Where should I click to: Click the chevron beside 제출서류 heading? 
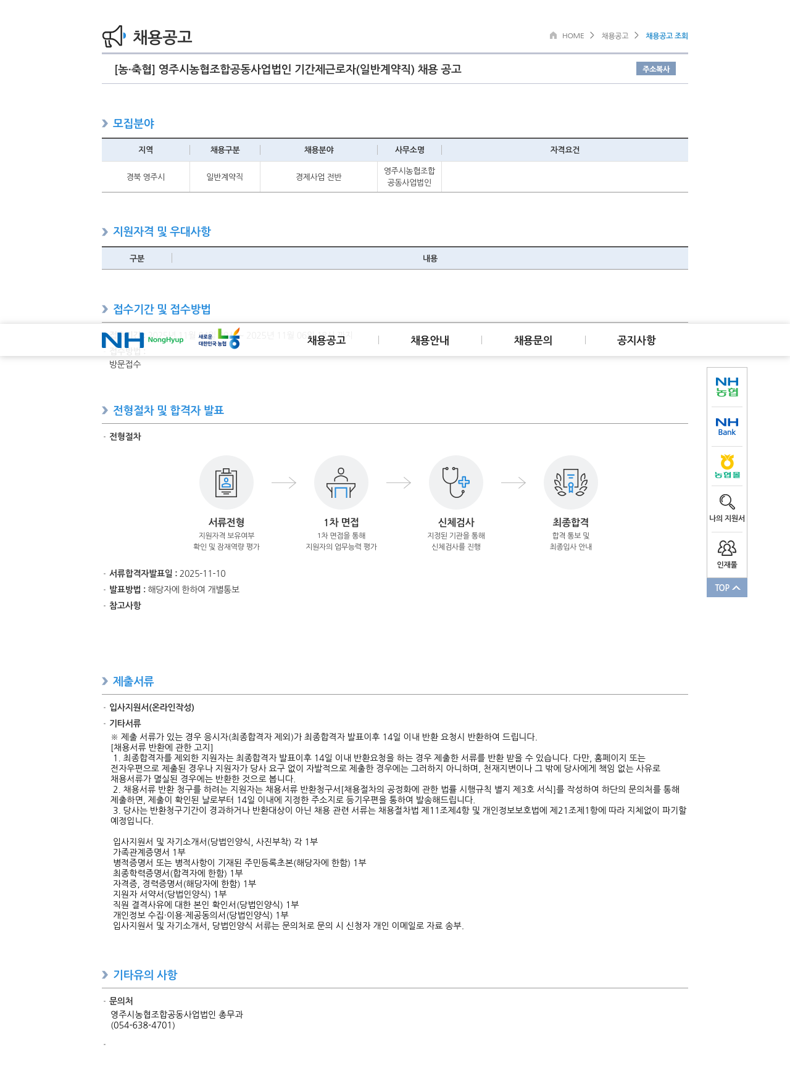105,681
